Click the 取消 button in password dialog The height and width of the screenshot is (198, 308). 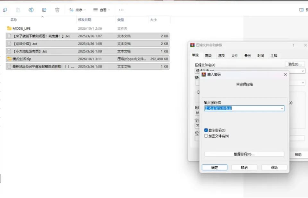click(x=244, y=167)
